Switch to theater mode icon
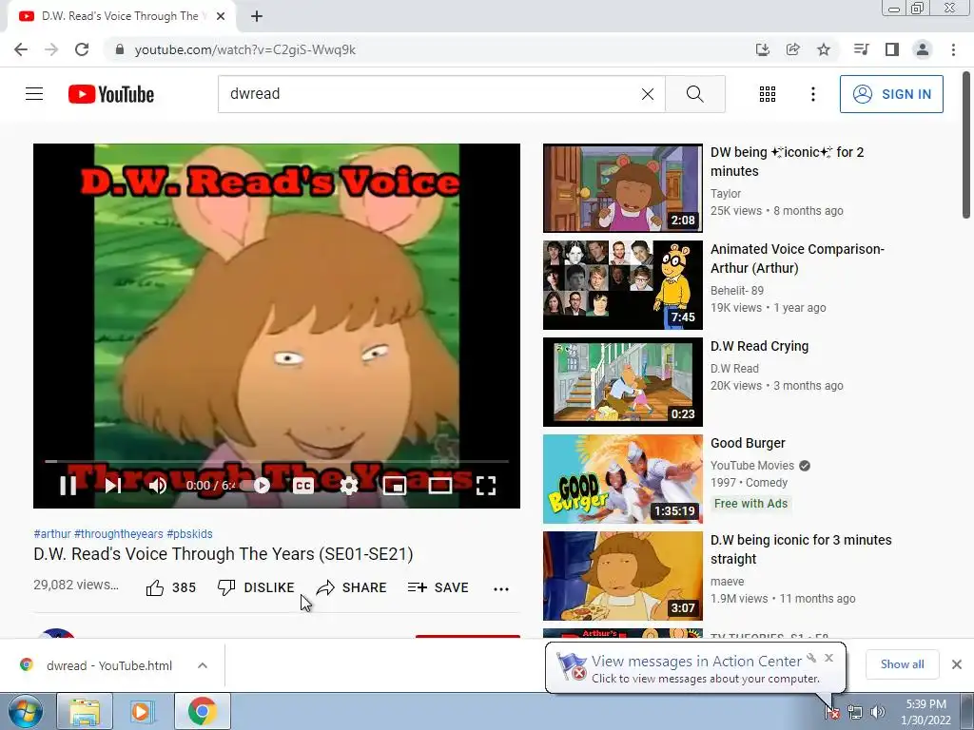 pos(440,486)
